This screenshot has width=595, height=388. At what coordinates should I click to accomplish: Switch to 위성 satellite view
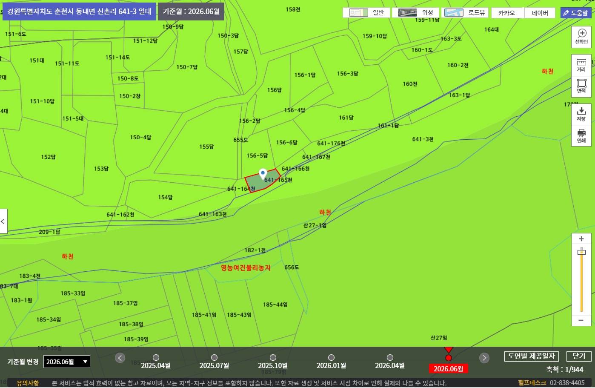[x=416, y=13]
